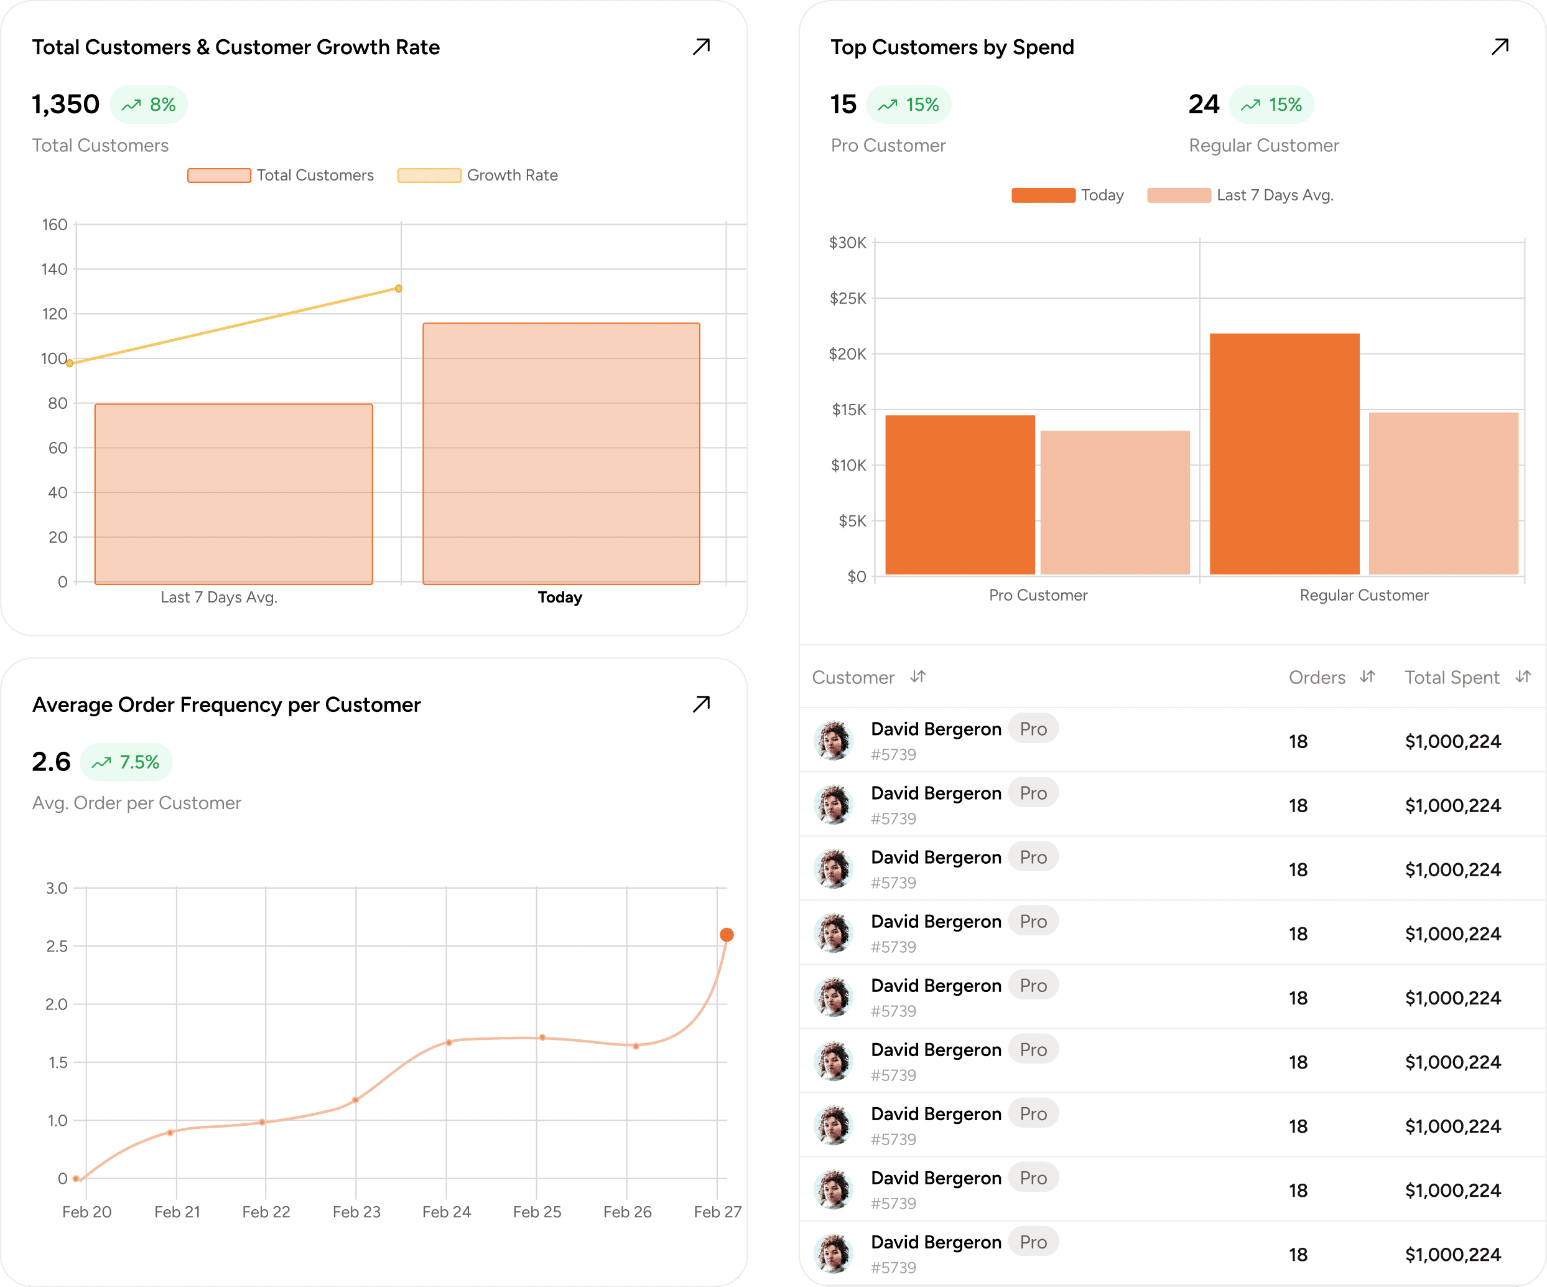Toggle Growth Rate legend series

(x=477, y=175)
